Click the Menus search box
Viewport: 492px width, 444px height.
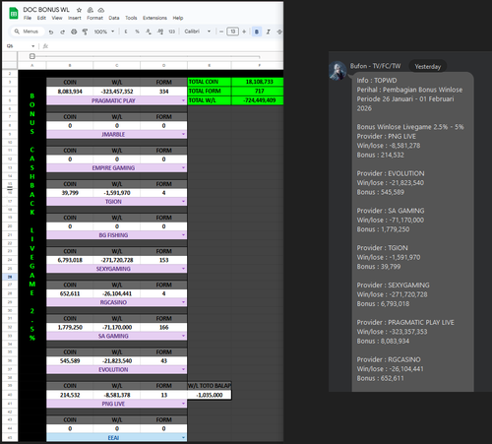point(27,32)
